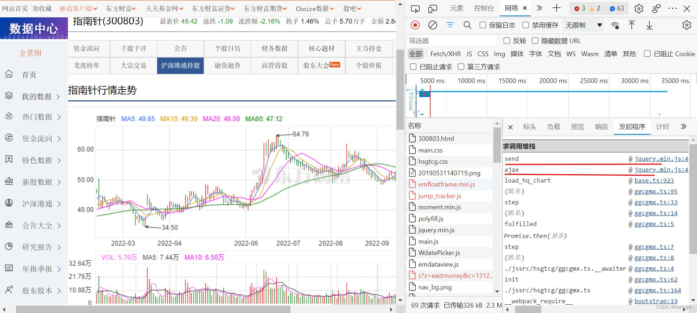Click the 我的数据 layers icon

[x=9, y=96]
